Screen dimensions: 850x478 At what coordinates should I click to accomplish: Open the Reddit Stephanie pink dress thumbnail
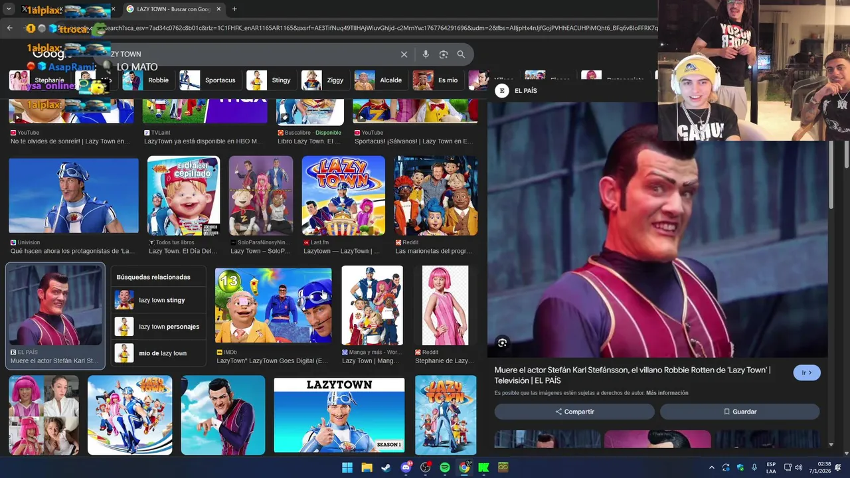(x=445, y=305)
